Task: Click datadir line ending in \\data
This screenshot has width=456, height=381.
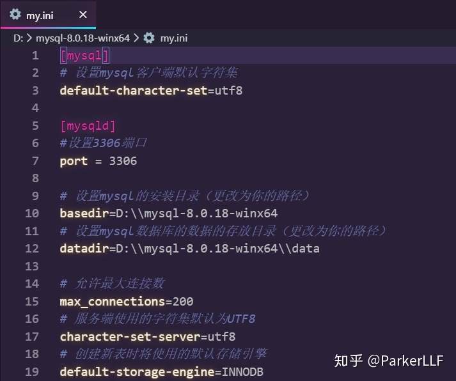Action: 189,249
